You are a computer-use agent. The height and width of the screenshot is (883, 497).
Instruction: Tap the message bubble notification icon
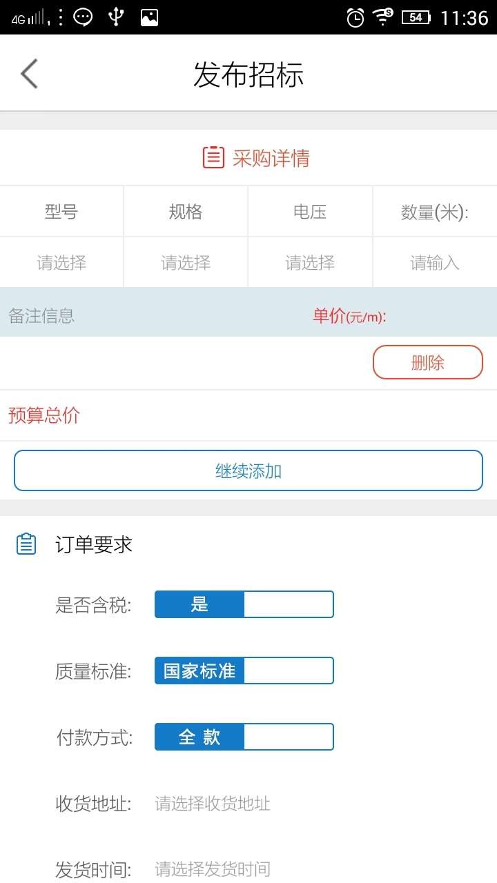(x=83, y=17)
